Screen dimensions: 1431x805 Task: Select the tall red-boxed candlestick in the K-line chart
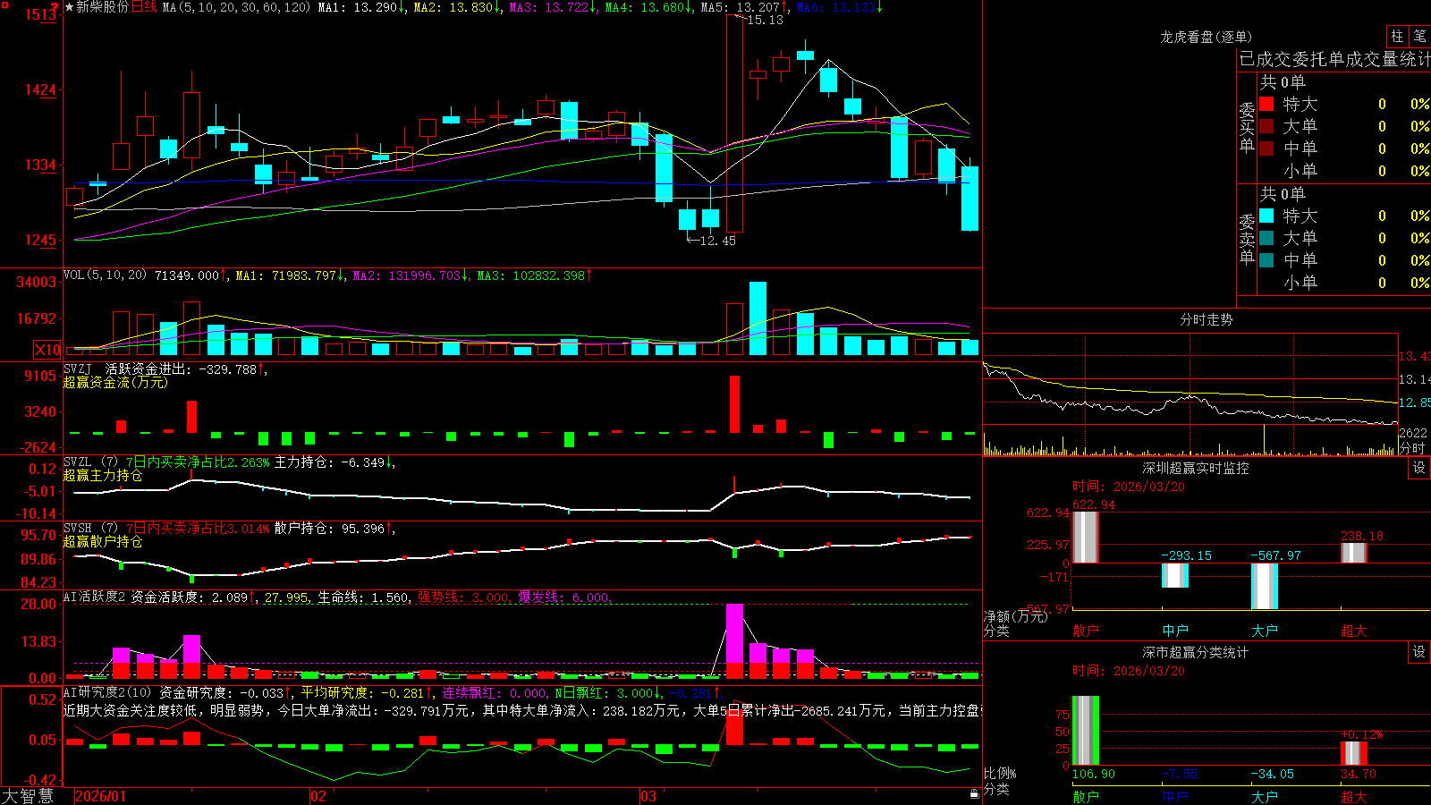tap(734, 123)
